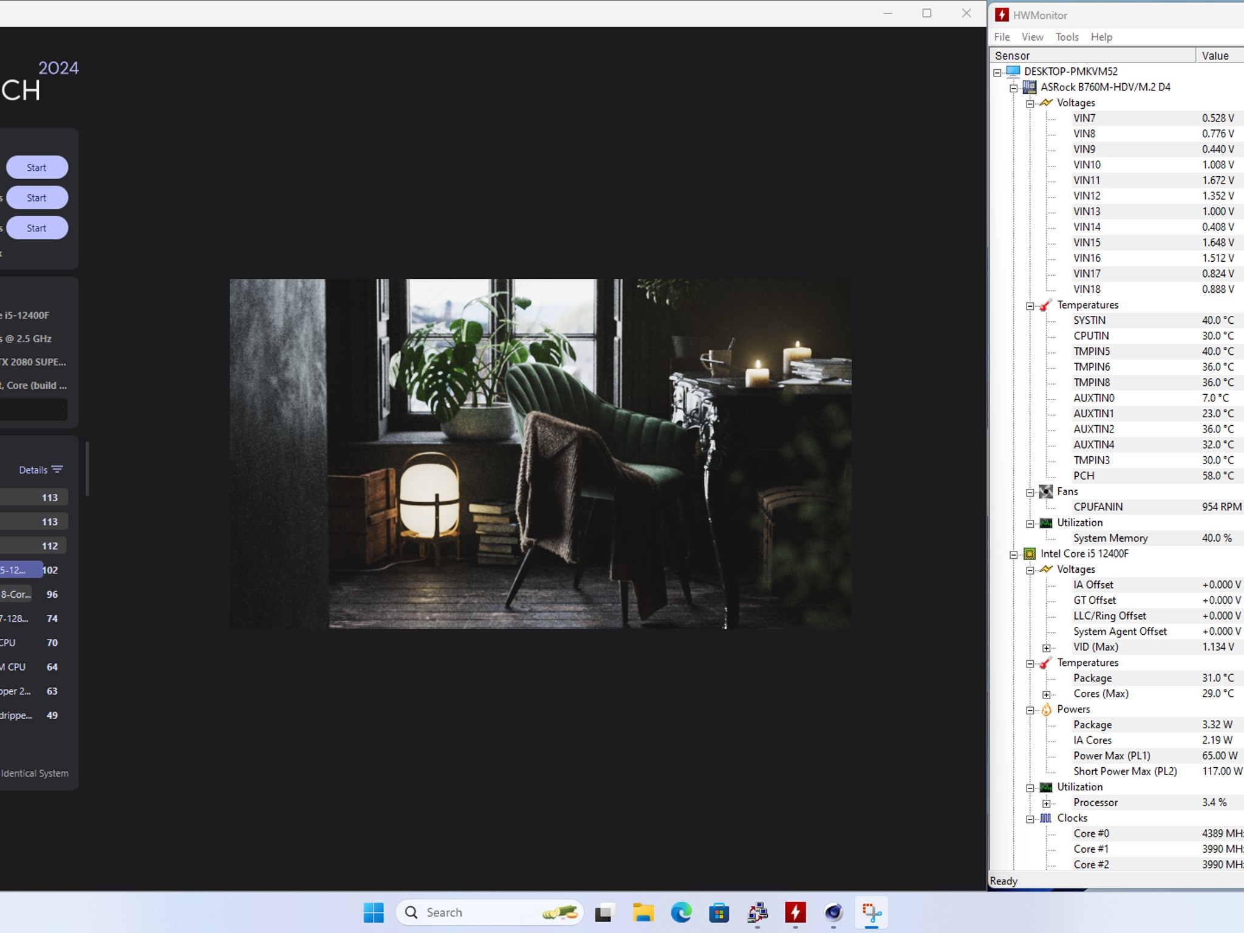Click the Windows Start button
Viewport: 1244px width, 933px height.
click(374, 912)
